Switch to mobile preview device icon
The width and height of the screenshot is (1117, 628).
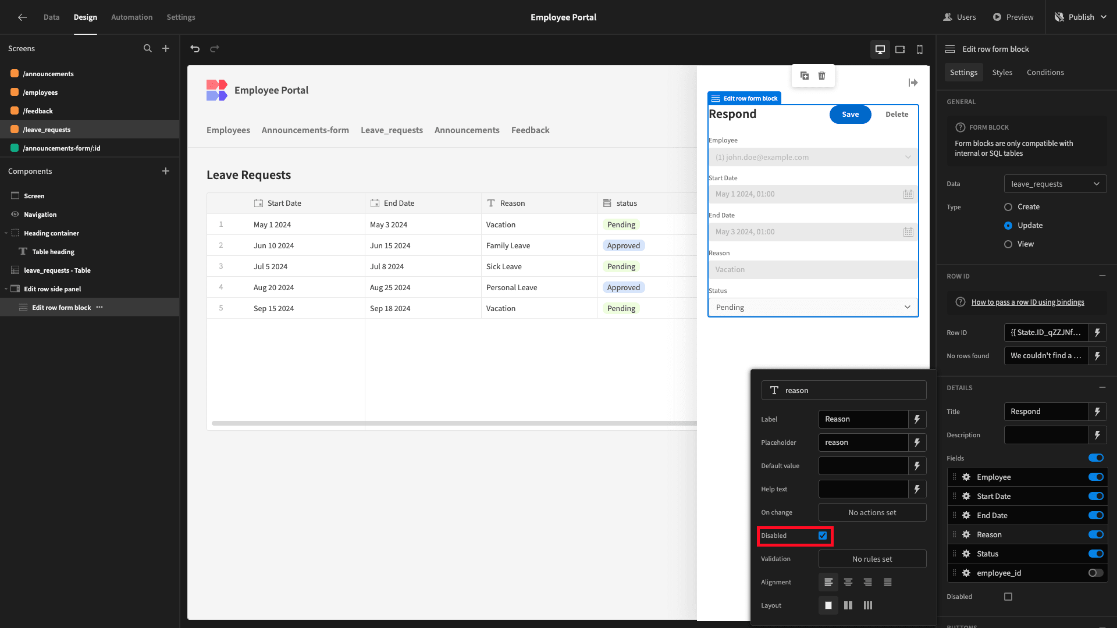(920, 49)
